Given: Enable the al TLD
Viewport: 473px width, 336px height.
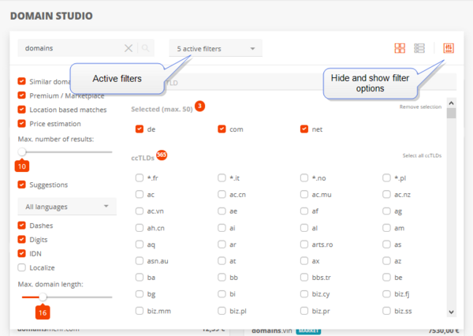Looking at the screenshot, I should tap(304, 228).
